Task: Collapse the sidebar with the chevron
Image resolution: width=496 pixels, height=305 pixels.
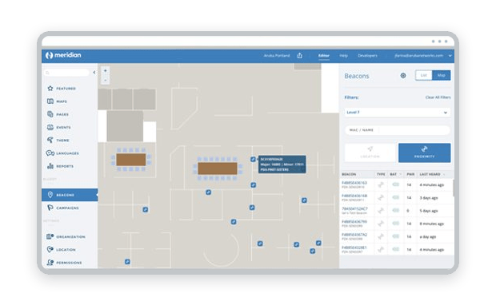Action: coord(94,73)
